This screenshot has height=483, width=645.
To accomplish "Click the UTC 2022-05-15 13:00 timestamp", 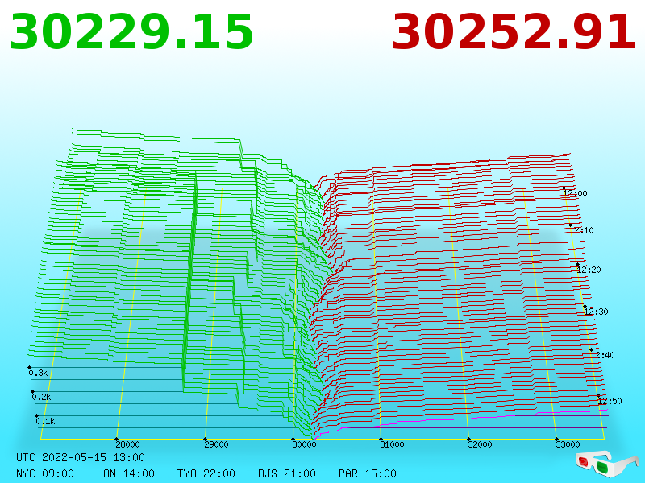I will tap(81, 457).
